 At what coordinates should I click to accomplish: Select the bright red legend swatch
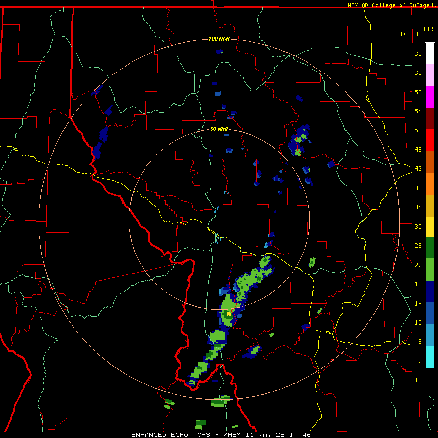pyautogui.click(x=430, y=140)
